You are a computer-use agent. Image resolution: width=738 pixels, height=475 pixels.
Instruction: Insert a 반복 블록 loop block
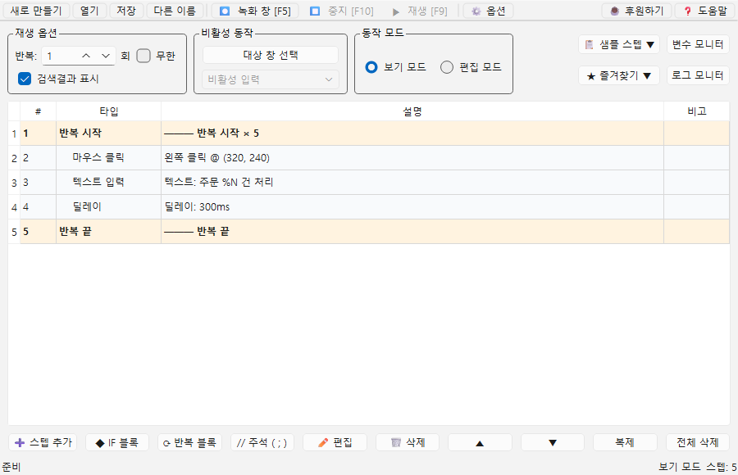(189, 442)
